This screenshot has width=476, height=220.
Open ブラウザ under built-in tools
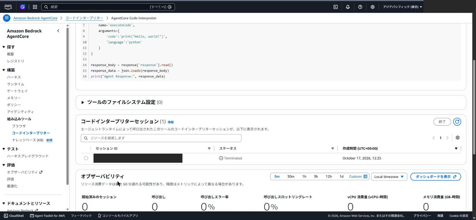coord(19,126)
